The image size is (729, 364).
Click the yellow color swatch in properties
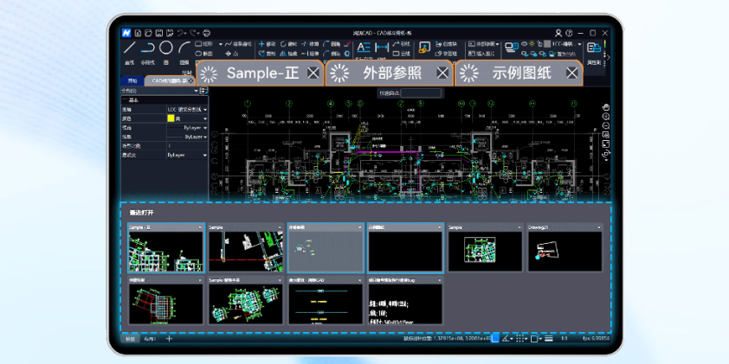coord(171,118)
